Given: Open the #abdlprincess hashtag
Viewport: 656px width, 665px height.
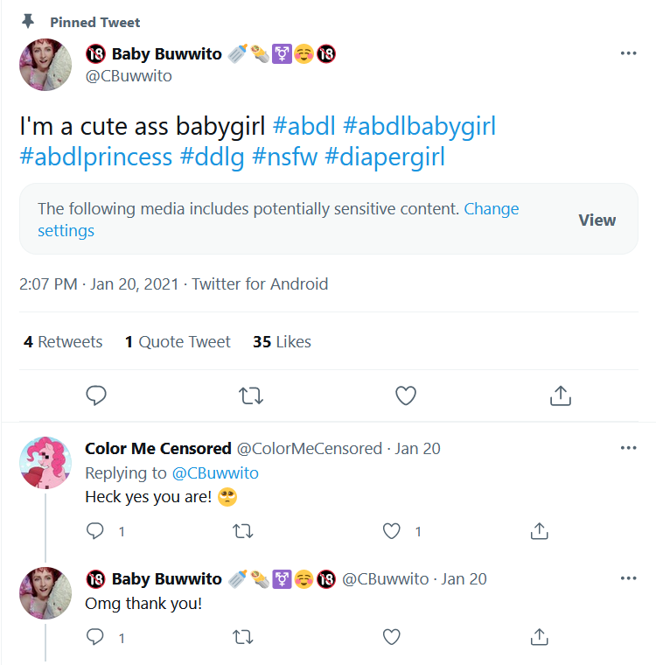Looking at the screenshot, I should click(96, 157).
